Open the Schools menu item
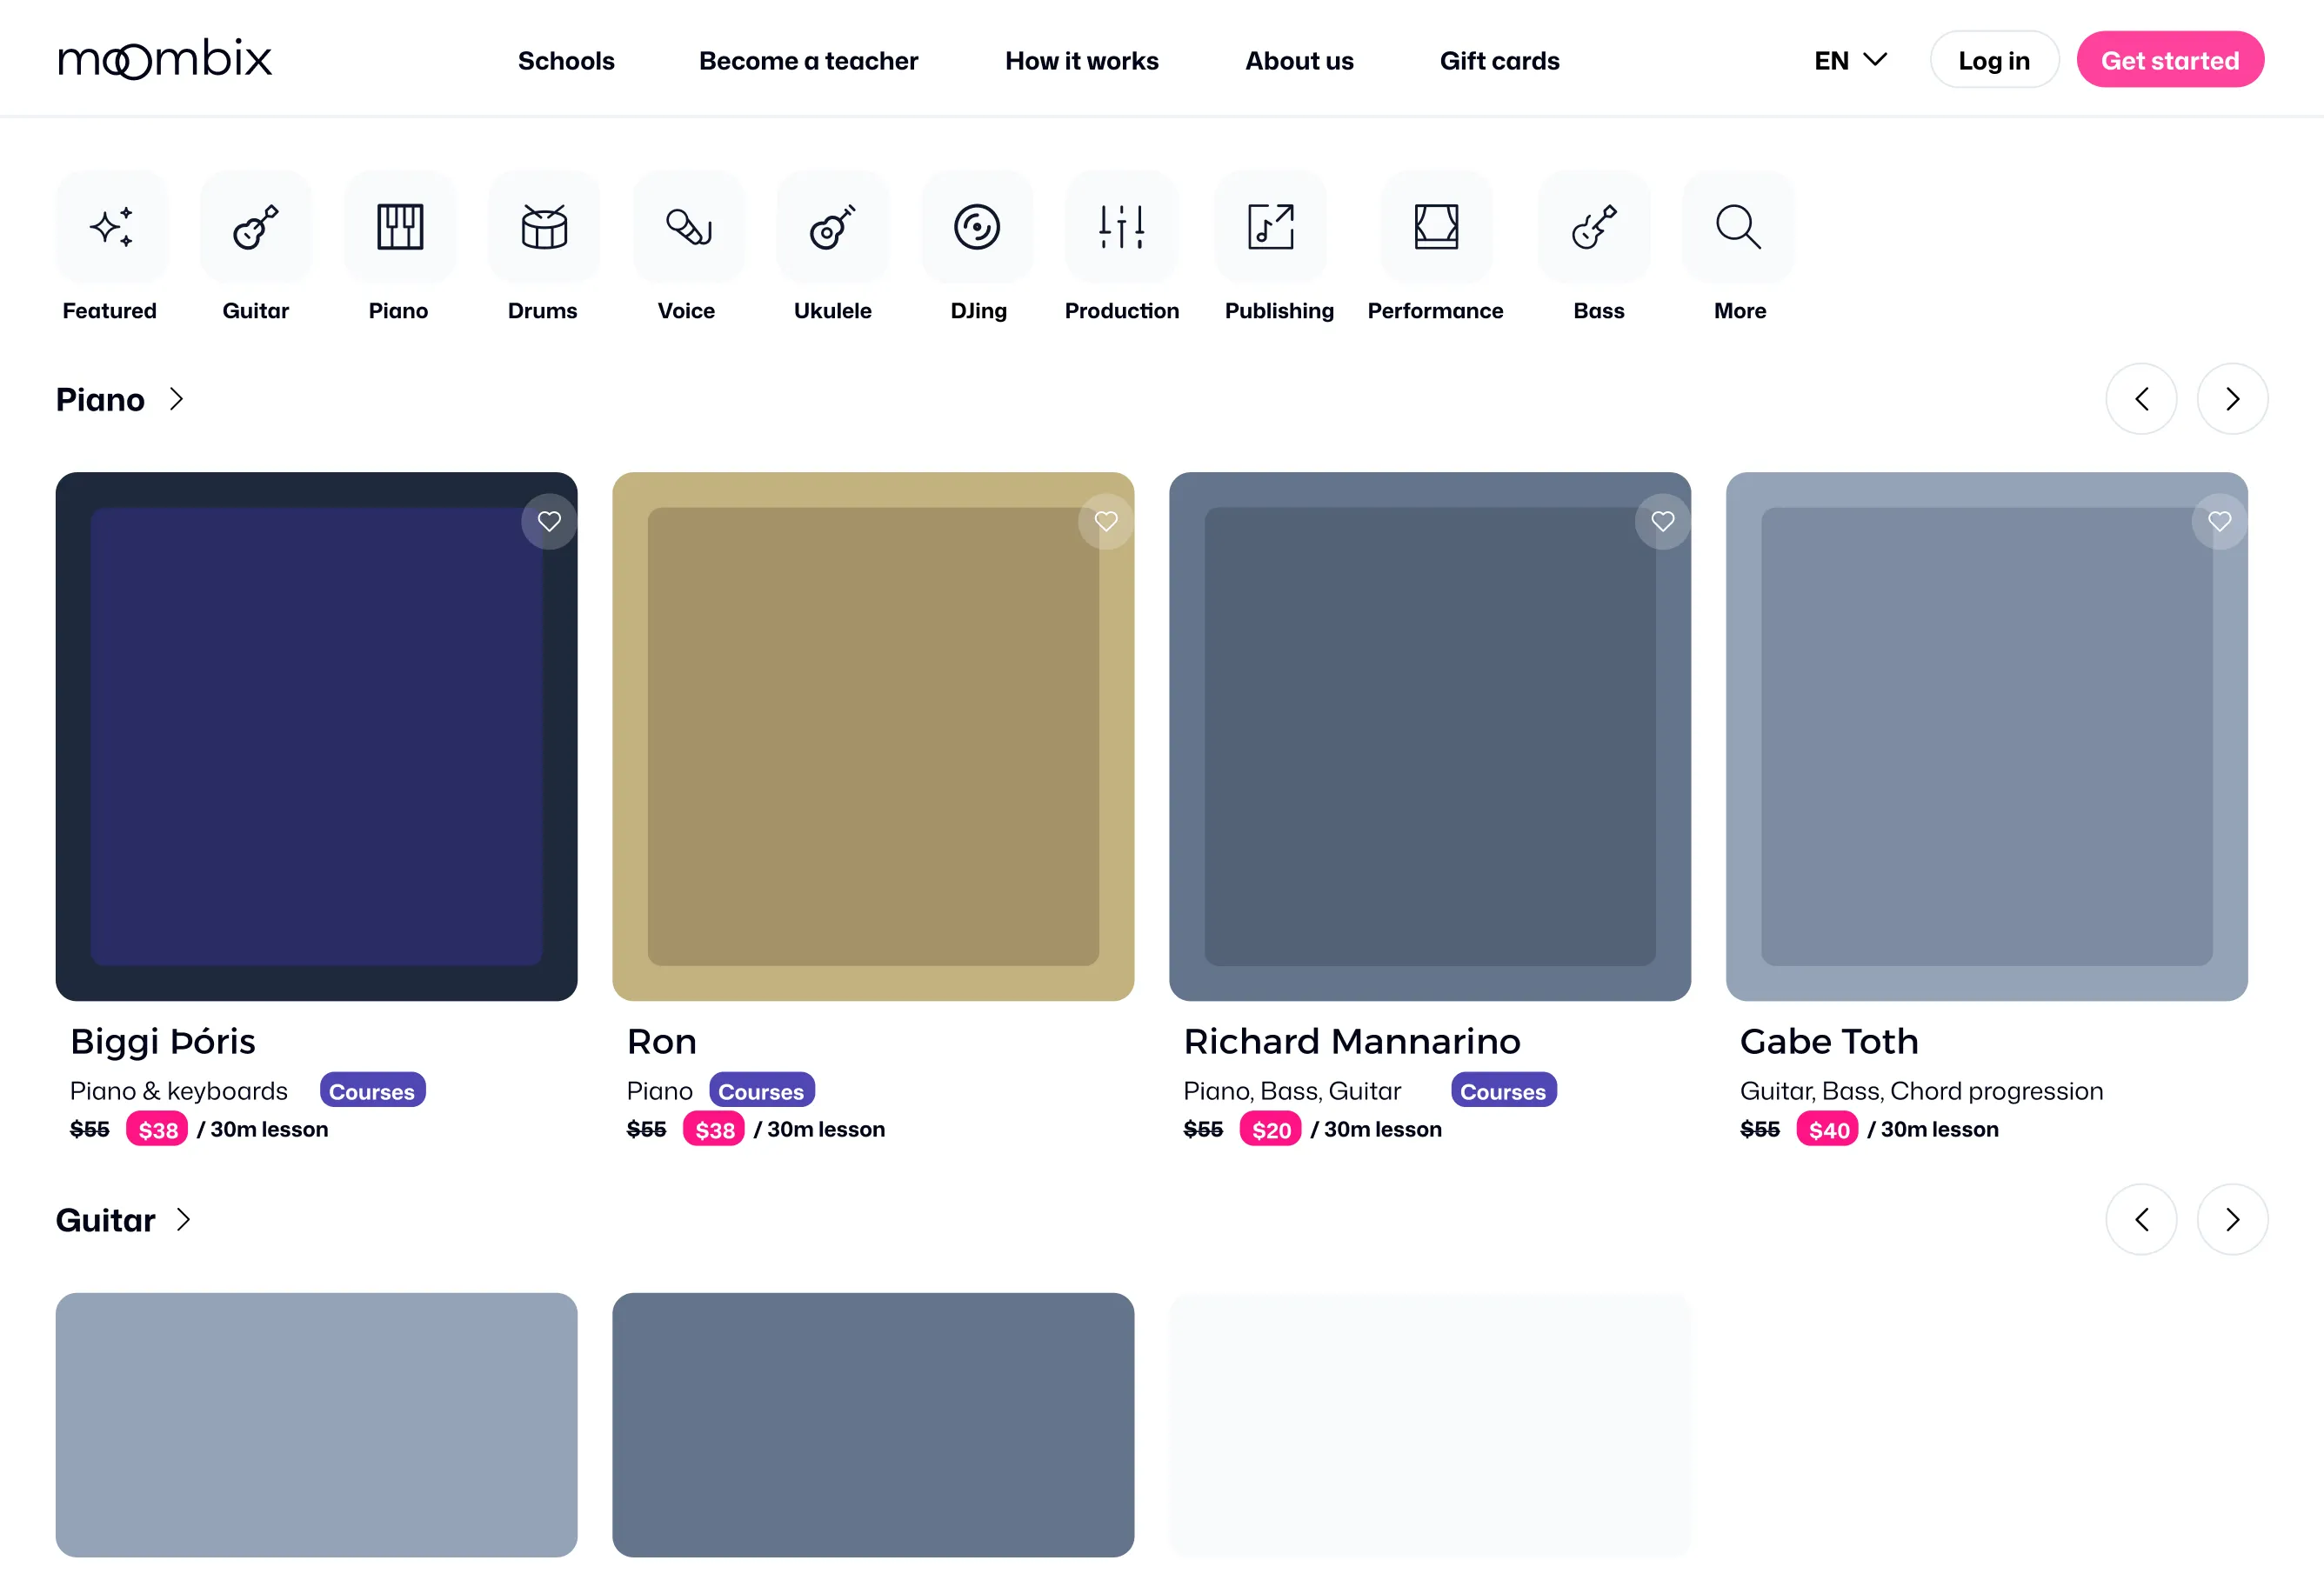The image size is (2324, 1587). [x=566, y=61]
